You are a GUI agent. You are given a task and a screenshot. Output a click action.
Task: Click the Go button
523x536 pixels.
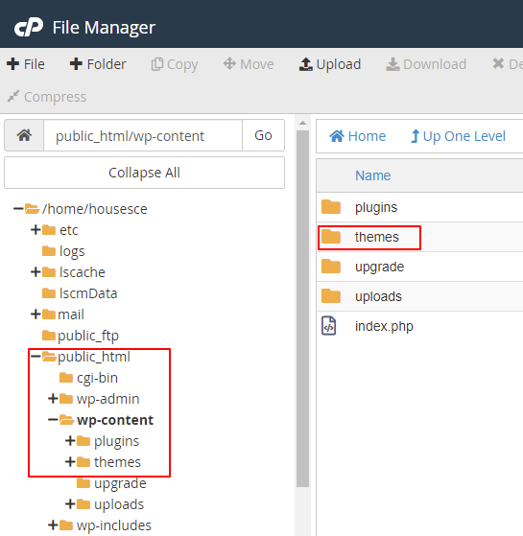coord(263,135)
